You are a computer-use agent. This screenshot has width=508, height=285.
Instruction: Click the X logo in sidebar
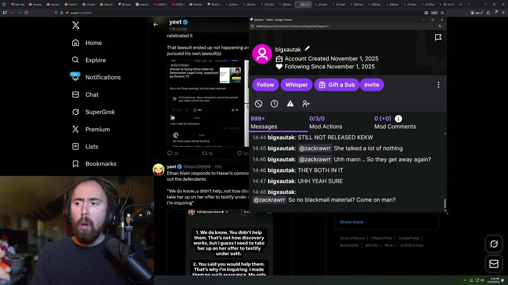coord(76,25)
